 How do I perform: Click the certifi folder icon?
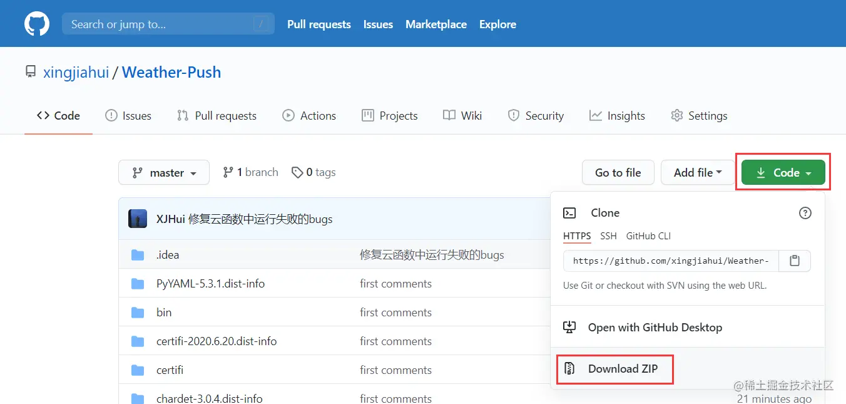coord(138,370)
